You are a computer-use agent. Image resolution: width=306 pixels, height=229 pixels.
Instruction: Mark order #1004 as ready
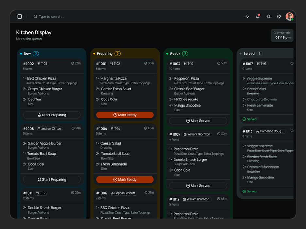[x=125, y=179]
